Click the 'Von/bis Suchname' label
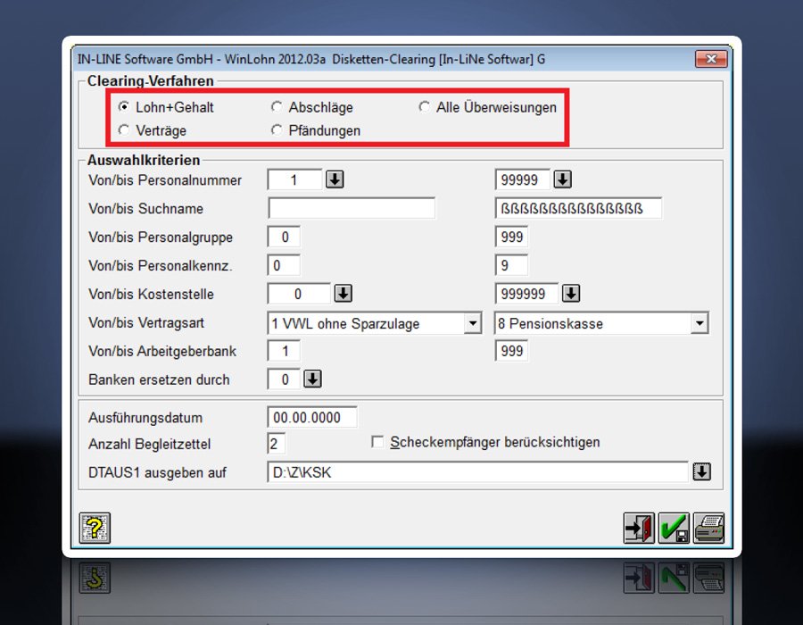The width and height of the screenshot is (803, 625). coord(145,209)
